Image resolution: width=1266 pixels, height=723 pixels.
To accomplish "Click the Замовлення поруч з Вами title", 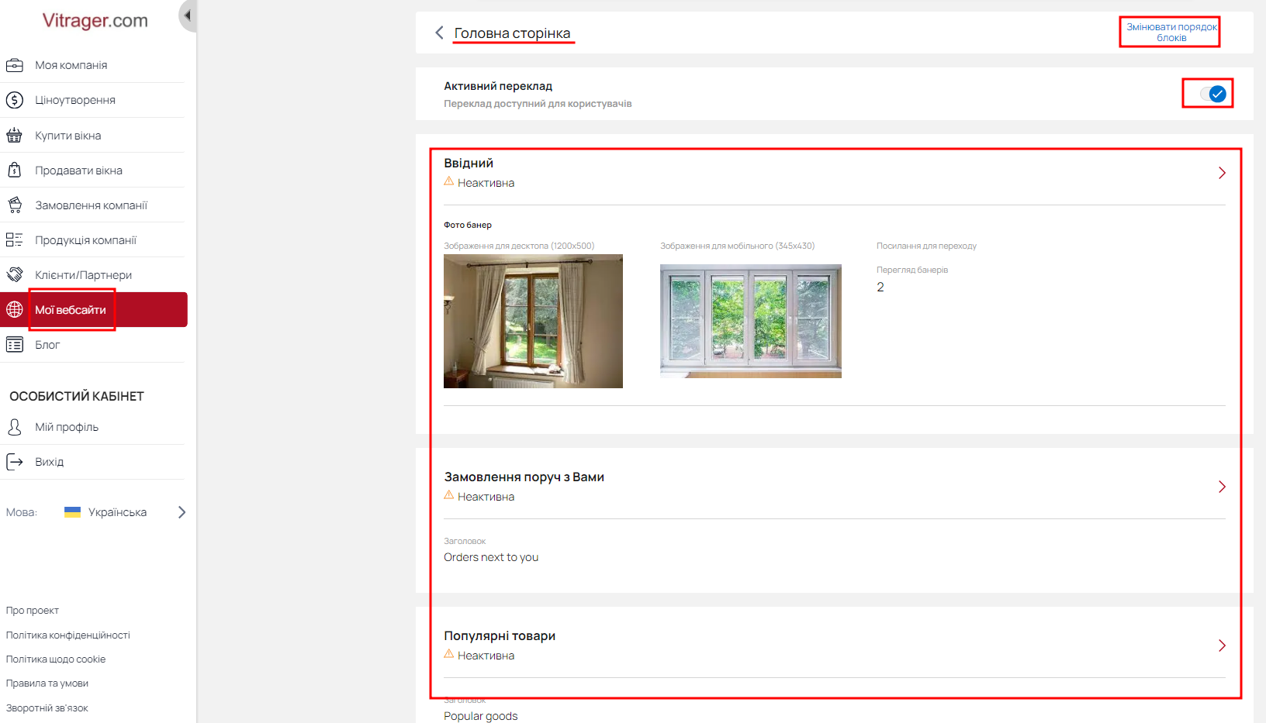I will pos(524,477).
